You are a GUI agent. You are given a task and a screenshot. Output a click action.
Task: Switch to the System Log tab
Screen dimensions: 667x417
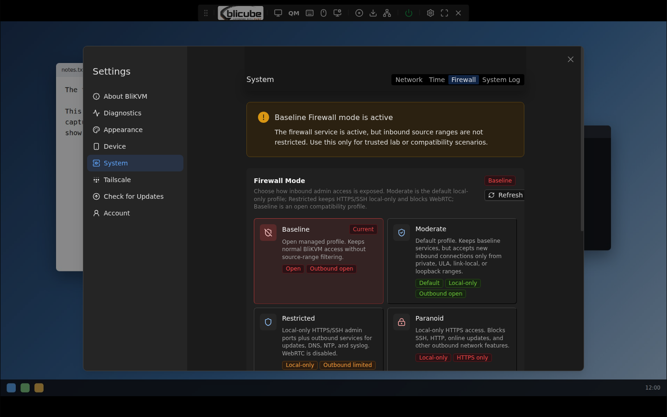pyautogui.click(x=501, y=80)
